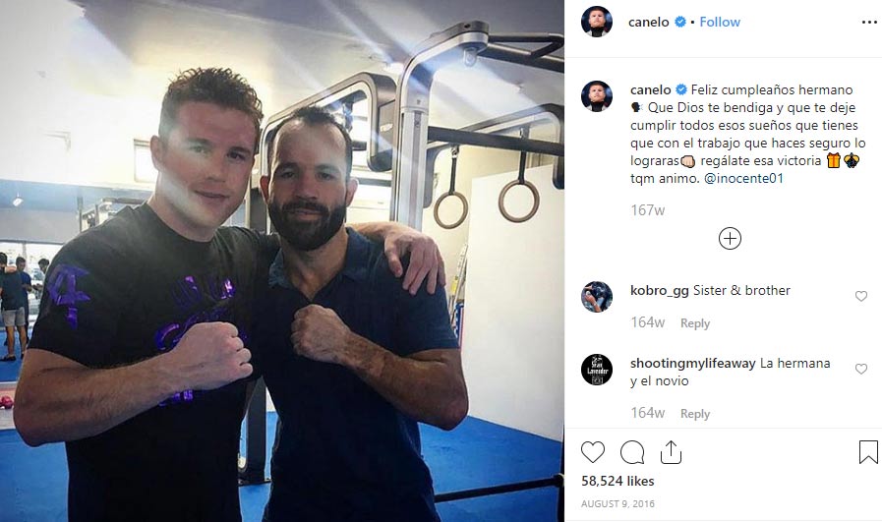The height and width of the screenshot is (522, 882).
Task: Open the comment speech bubble icon
Action: click(x=632, y=452)
